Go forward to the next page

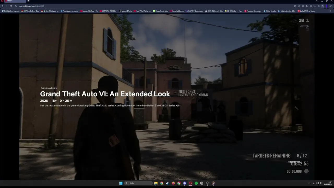(6, 6)
